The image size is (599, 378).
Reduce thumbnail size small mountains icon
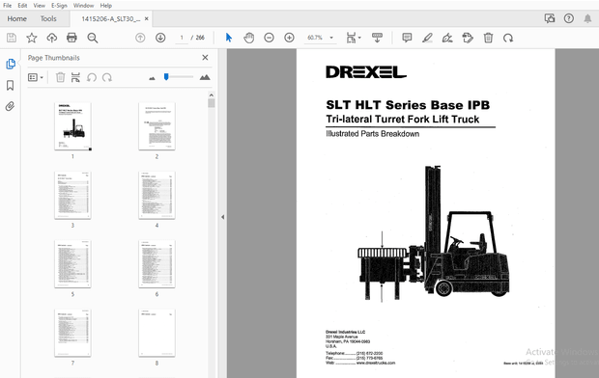tap(152, 78)
